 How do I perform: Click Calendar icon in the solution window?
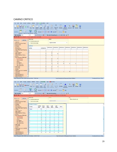coord(77,85)
